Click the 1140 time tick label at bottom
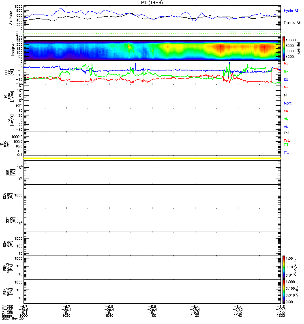The width and height of the screenshot is (304, 324). point(238,315)
